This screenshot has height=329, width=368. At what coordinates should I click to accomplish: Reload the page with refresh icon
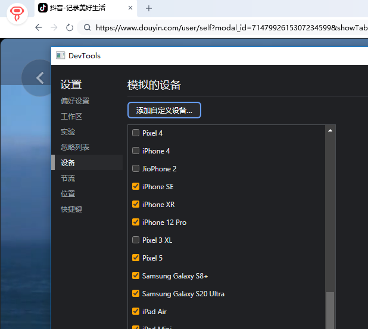pyautogui.click(x=70, y=28)
